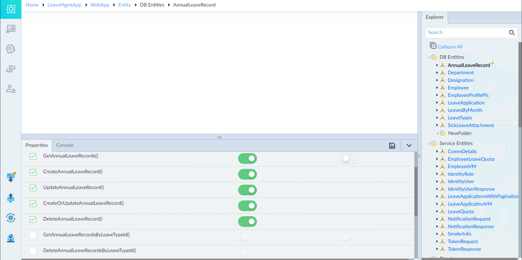This screenshot has height=260, width=522.
Task: Uncheck the GetAnnualLeaveRecords() checkbox
Action: click(33, 156)
